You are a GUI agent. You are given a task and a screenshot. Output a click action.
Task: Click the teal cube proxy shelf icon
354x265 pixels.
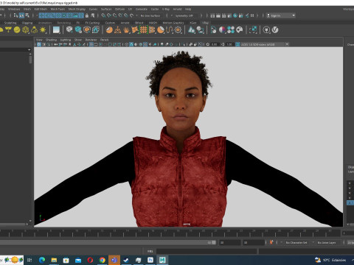(78, 30)
